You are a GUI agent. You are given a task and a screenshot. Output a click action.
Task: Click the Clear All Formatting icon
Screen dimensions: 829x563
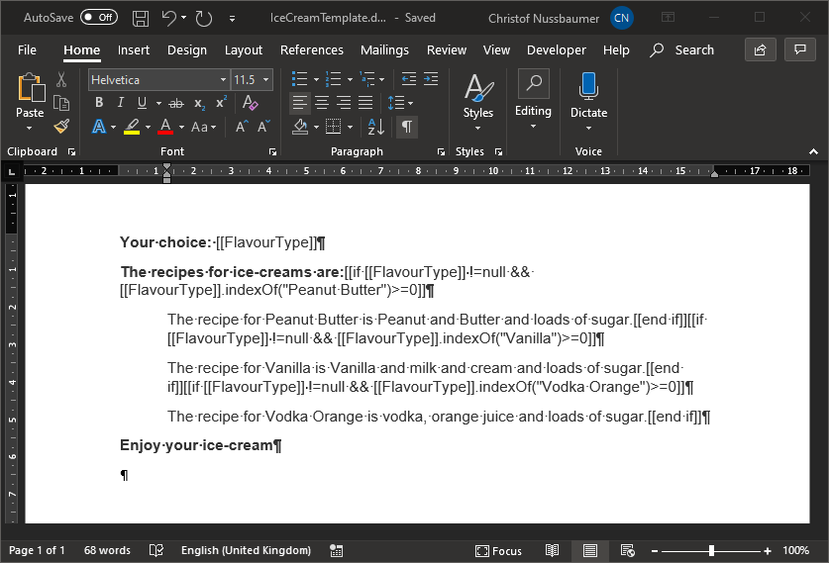pos(250,103)
